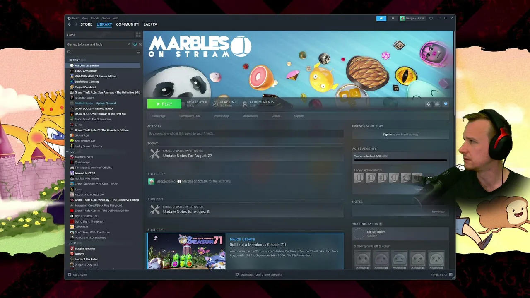Click the play time clock icon
Image resolution: width=530 pixels, height=298 pixels.
click(x=215, y=103)
